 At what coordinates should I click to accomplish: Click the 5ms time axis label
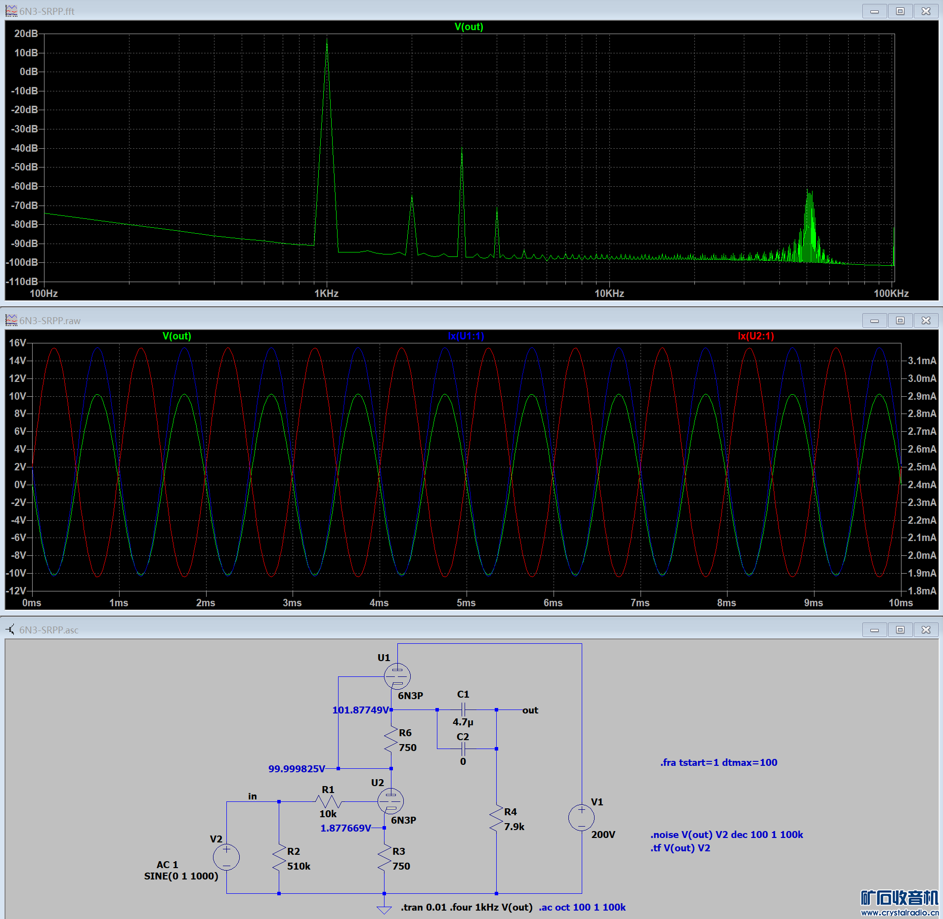466,603
